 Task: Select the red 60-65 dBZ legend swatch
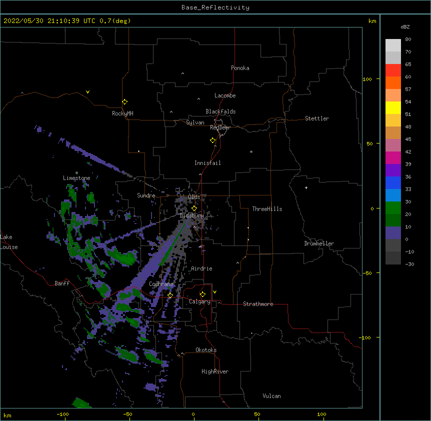pos(393,70)
